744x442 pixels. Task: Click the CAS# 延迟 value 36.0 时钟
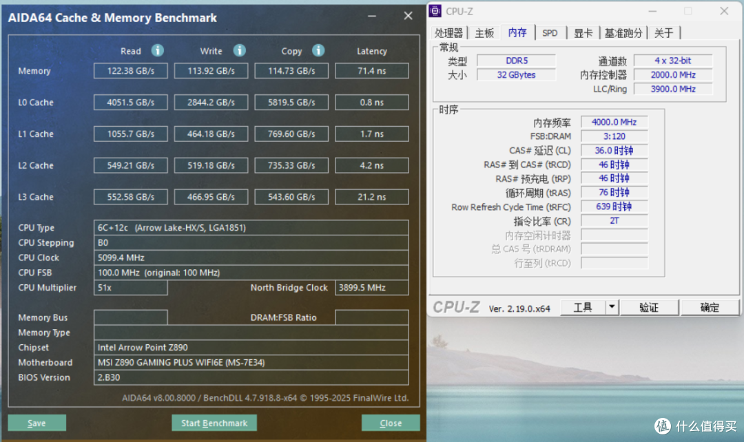[614, 150]
